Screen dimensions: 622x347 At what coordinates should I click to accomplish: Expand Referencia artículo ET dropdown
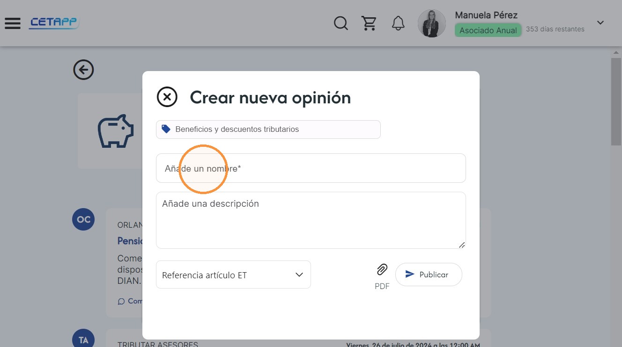(x=233, y=275)
